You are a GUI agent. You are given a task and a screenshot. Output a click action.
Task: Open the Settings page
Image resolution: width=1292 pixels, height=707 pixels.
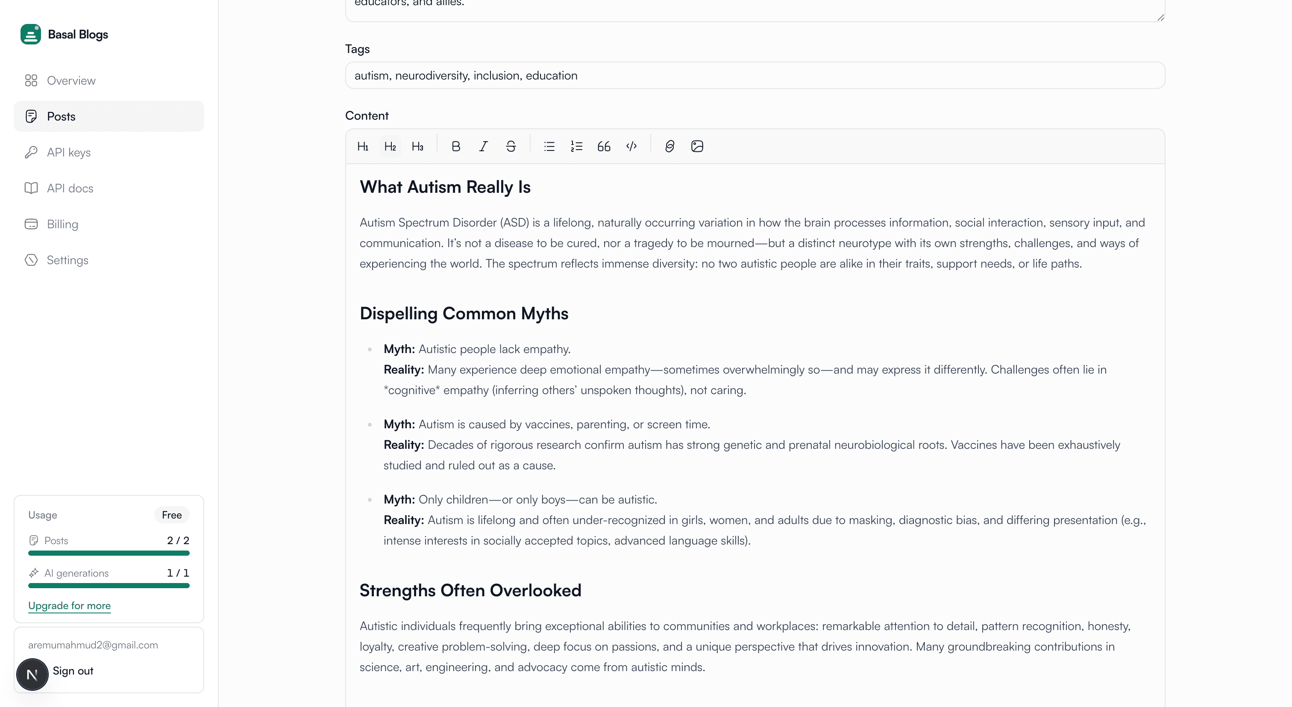(x=109, y=260)
